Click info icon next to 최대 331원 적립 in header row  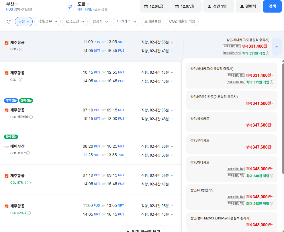(267, 53)
